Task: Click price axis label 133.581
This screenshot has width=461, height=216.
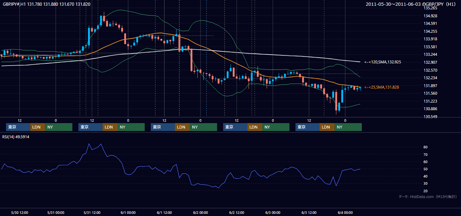Action: pos(430,47)
